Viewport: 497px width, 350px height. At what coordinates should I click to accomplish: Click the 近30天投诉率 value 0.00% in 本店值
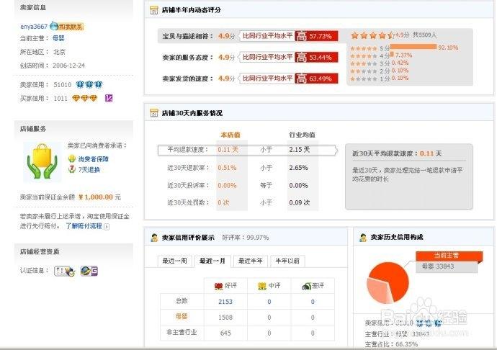click(227, 186)
